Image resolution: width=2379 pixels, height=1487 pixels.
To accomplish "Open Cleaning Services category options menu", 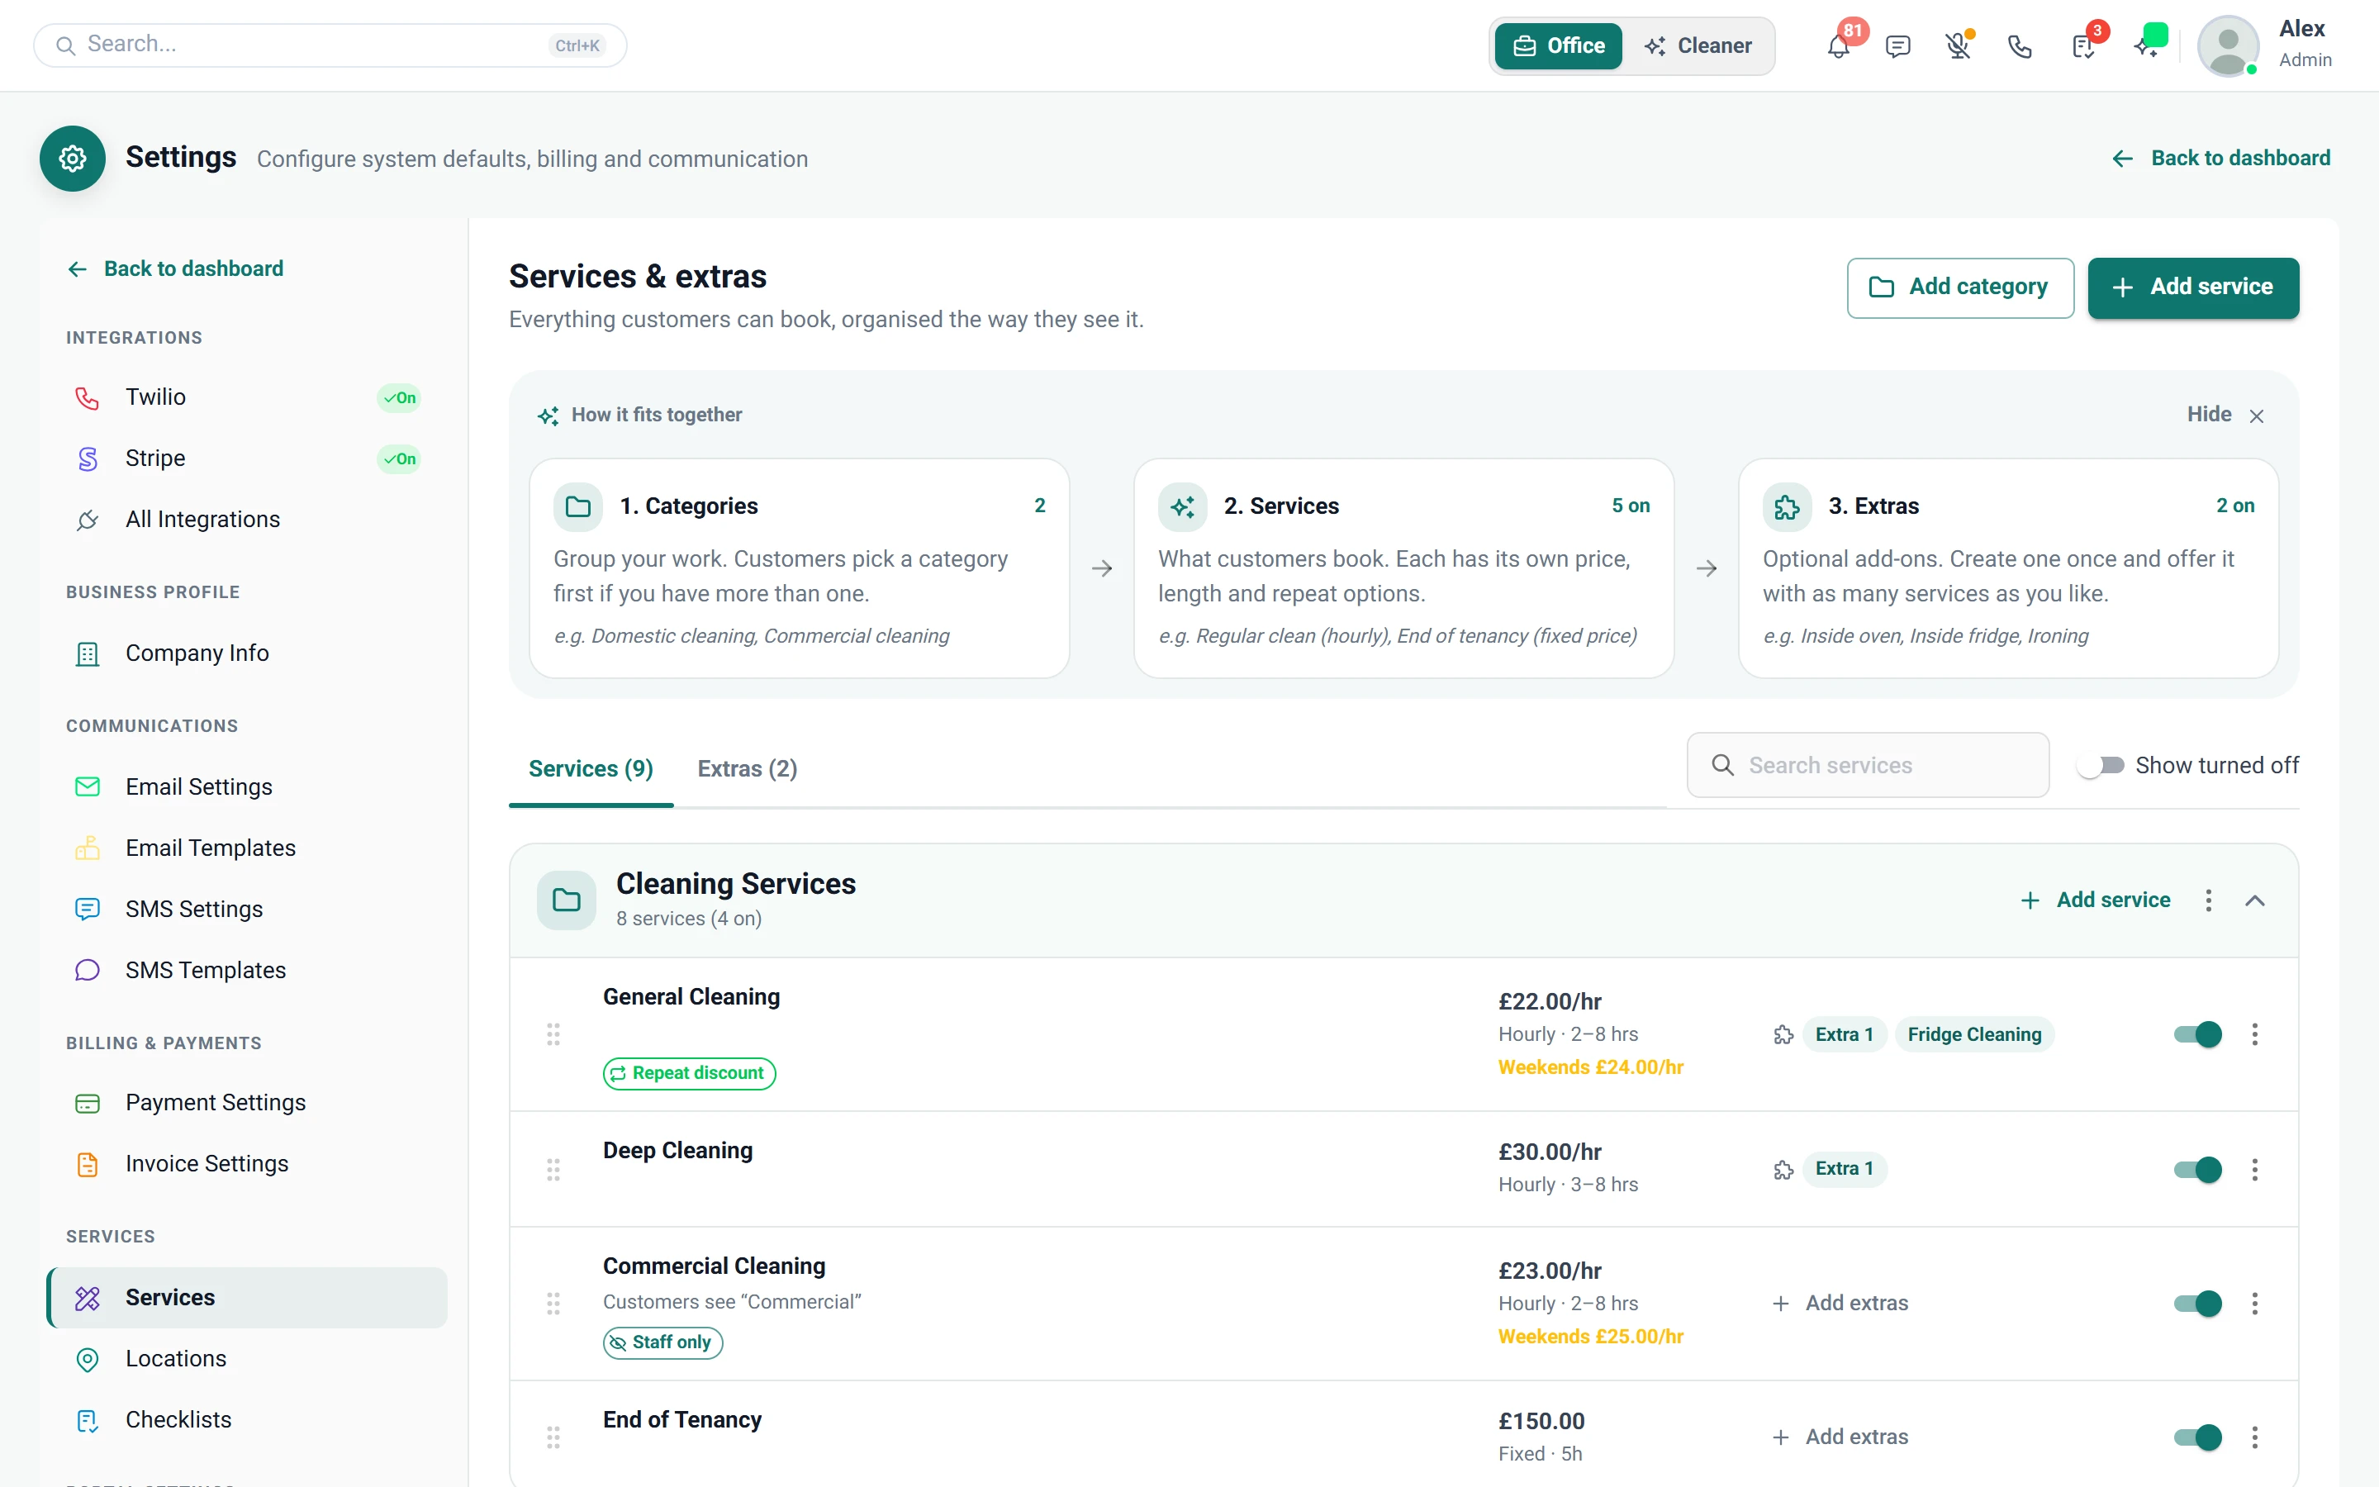I will point(2208,900).
